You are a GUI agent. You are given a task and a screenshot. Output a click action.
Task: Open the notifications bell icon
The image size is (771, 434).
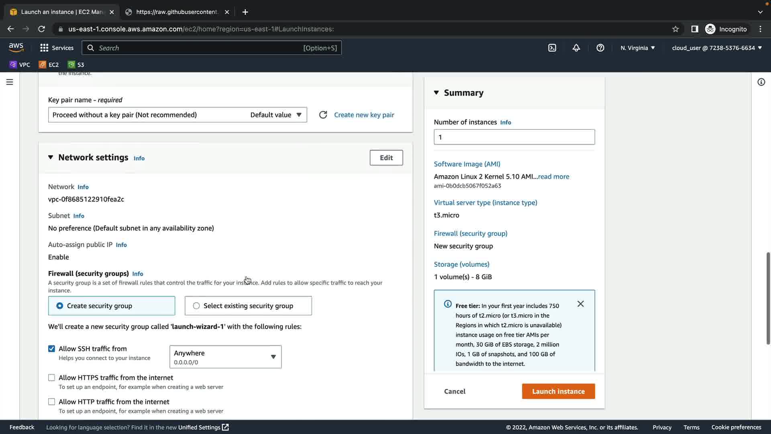[x=576, y=48]
